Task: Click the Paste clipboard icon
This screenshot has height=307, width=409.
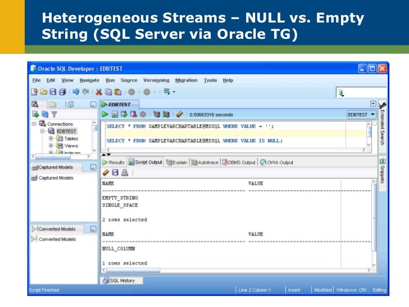Action: [x=118, y=92]
